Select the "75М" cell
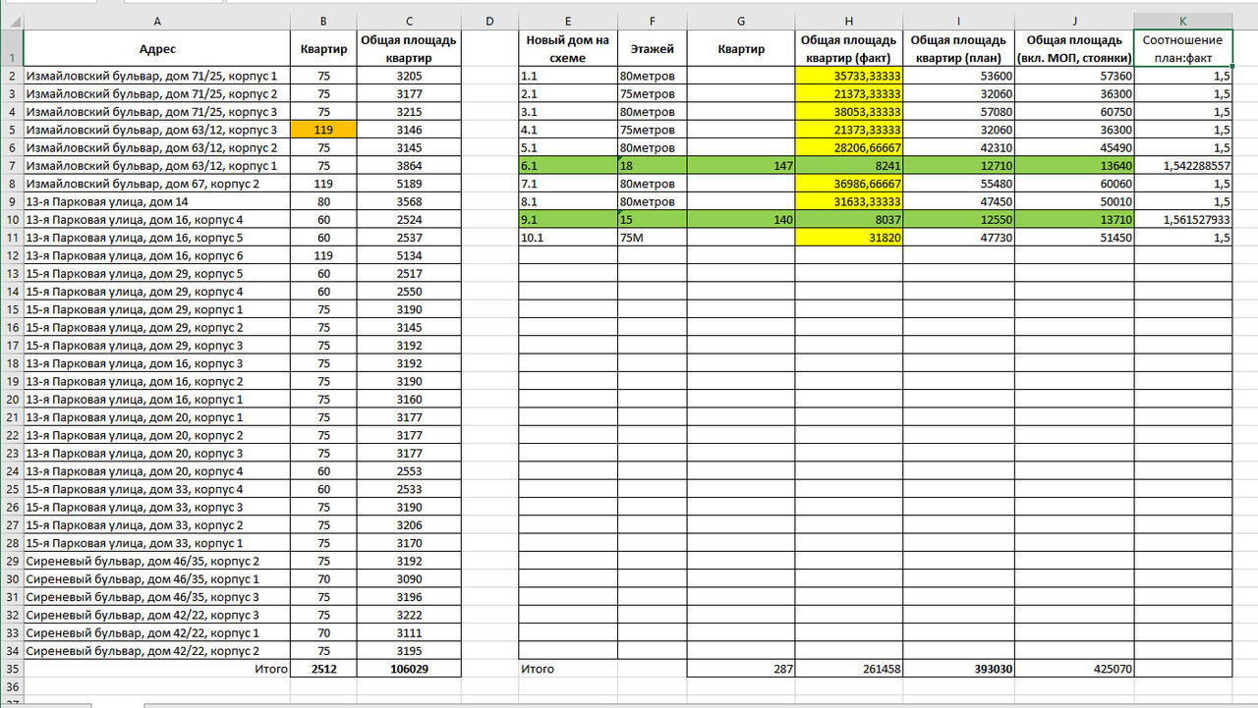Image resolution: width=1258 pixels, height=708 pixels. (x=653, y=237)
